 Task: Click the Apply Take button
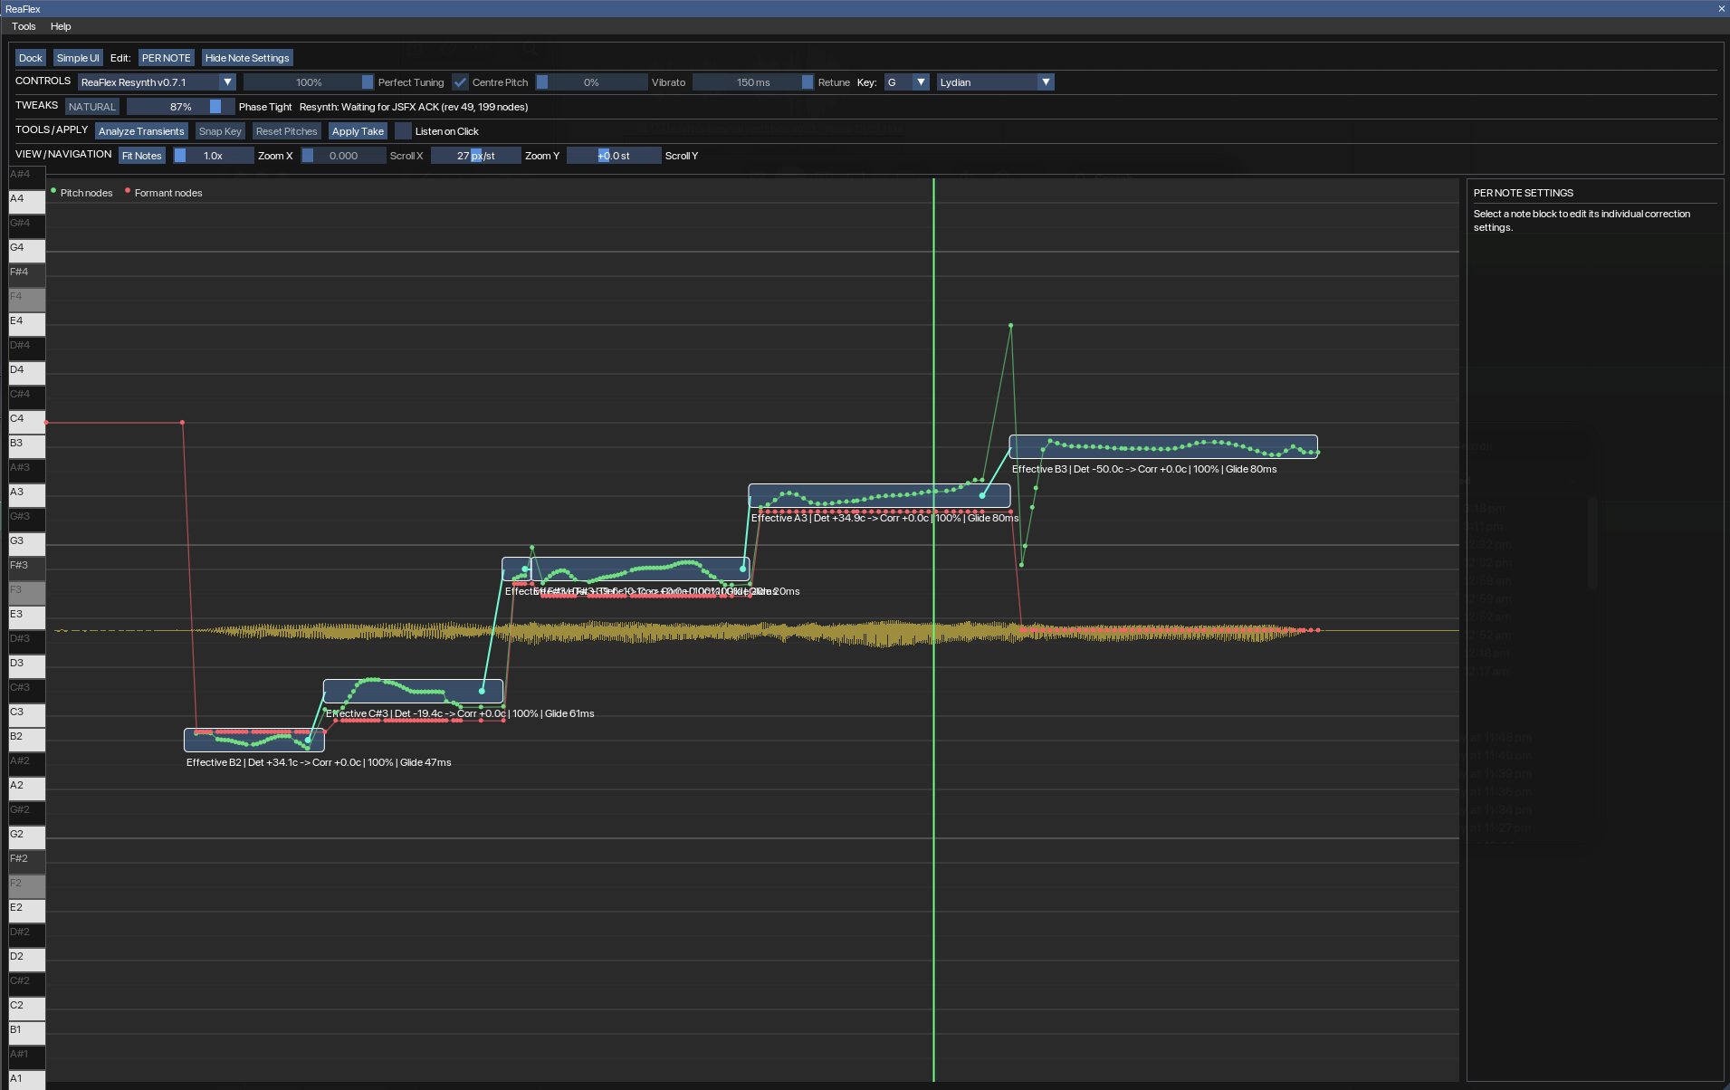pyautogui.click(x=358, y=131)
